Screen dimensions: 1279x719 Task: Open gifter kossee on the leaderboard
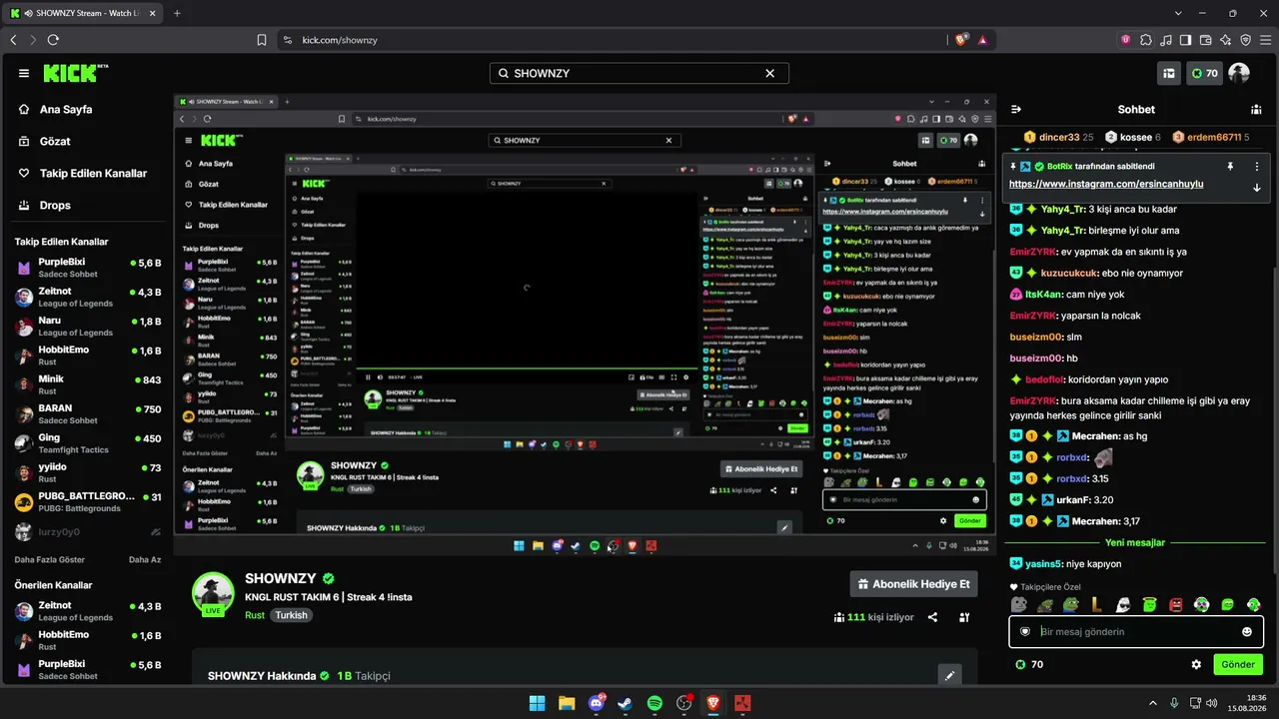point(1133,137)
